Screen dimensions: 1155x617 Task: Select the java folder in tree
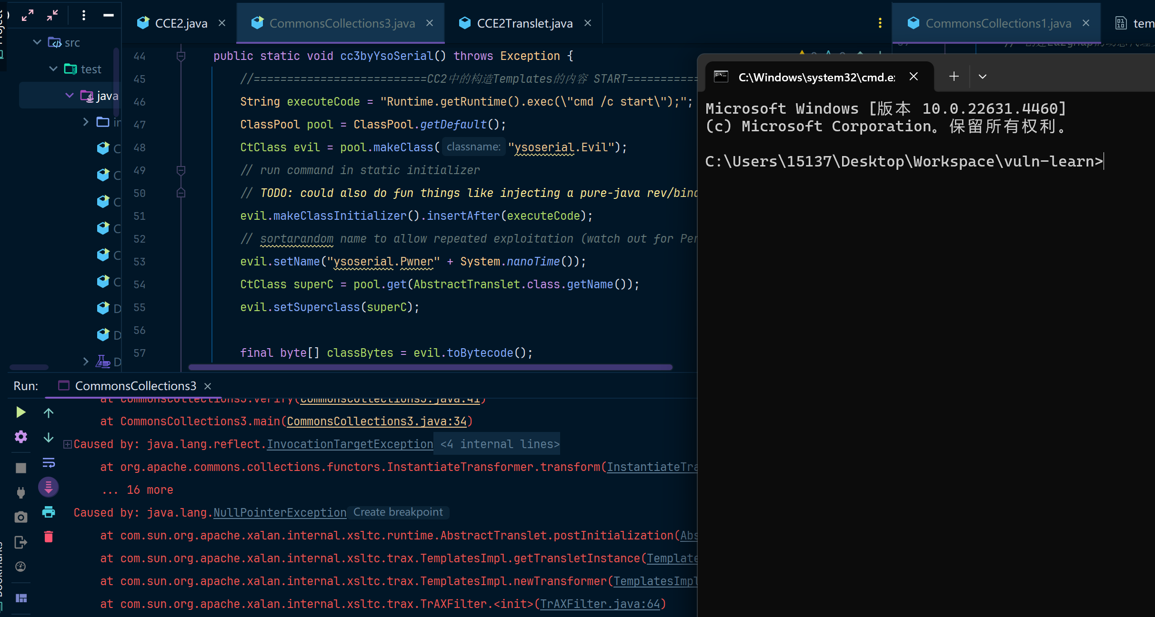coord(107,96)
